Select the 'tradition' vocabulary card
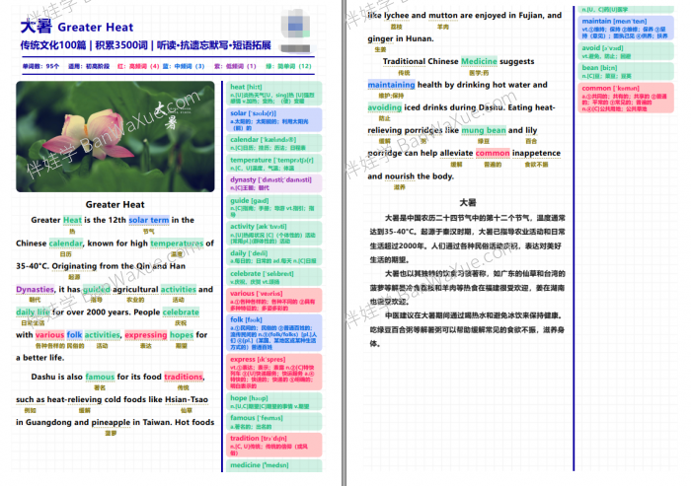Image resolution: width=691 pixels, height=486 pixels. pyautogui.click(x=273, y=445)
